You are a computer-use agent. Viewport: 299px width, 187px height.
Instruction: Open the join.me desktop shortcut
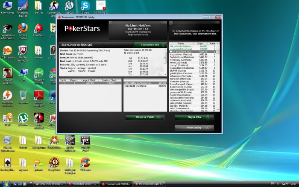(x=39, y=164)
